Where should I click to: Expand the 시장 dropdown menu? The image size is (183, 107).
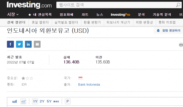13,14
